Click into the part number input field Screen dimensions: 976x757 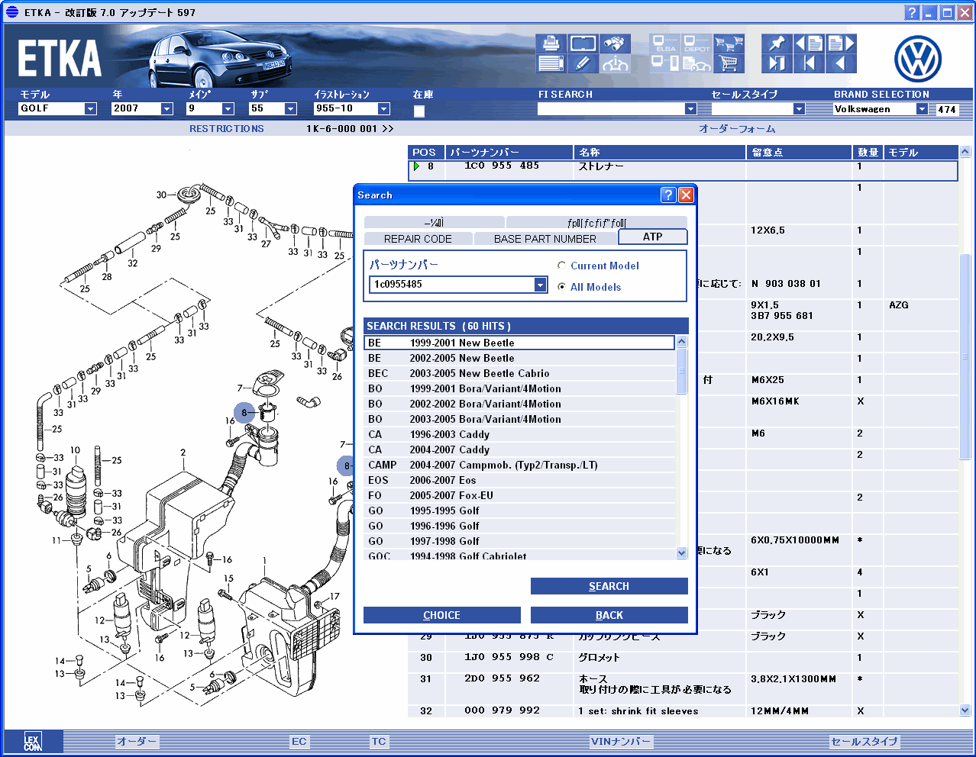click(x=452, y=285)
